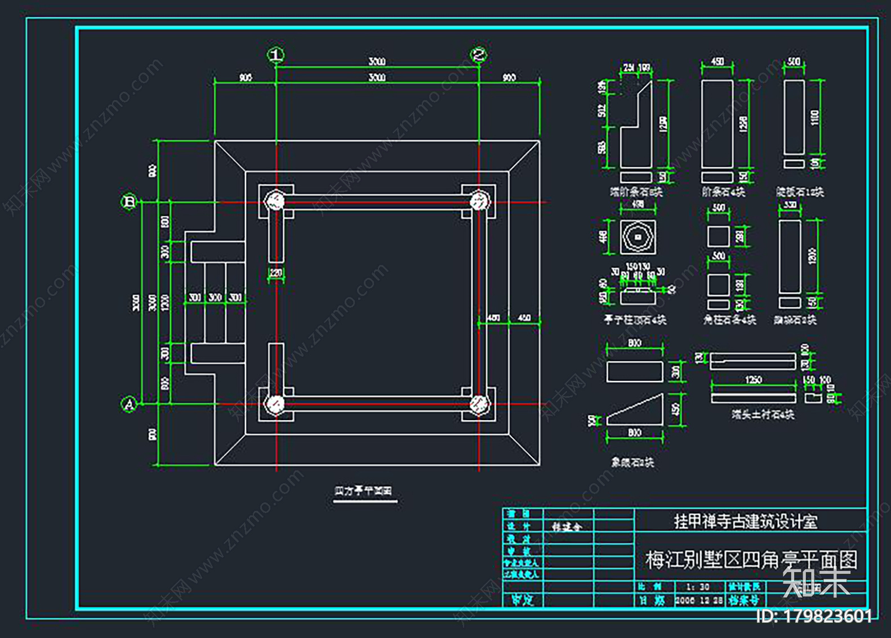Click the axis bubble numbered 2

(479, 55)
